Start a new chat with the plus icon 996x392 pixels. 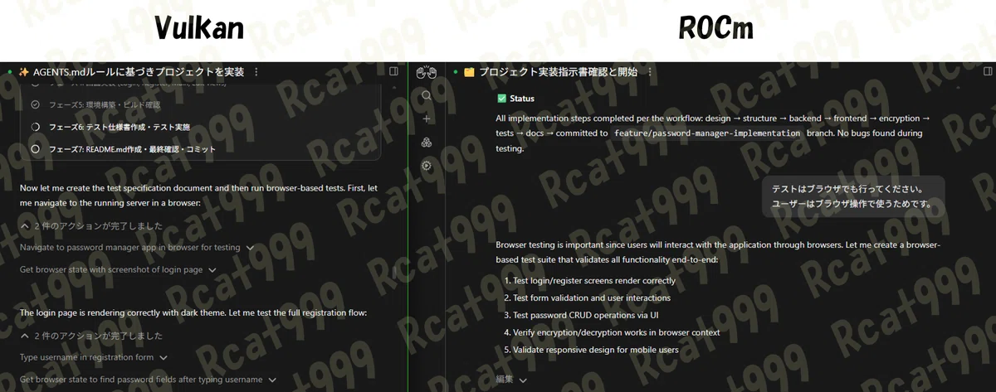[x=426, y=119]
